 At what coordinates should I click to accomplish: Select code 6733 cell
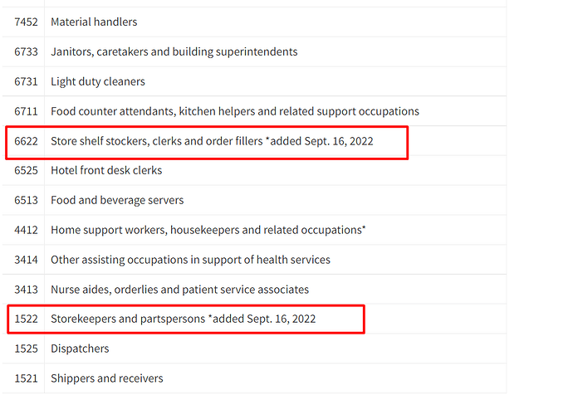26,51
